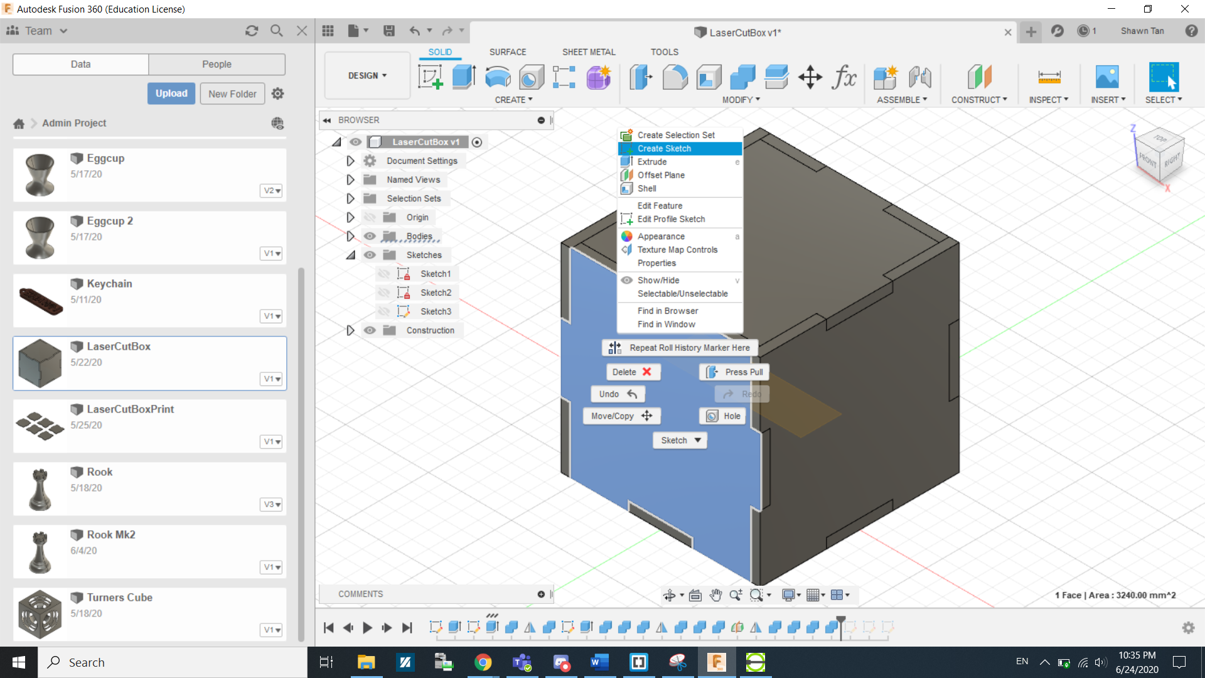Open Eggcup V2 version dropdown
The width and height of the screenshot is (1205, 678).
click(x=272, y=190)
